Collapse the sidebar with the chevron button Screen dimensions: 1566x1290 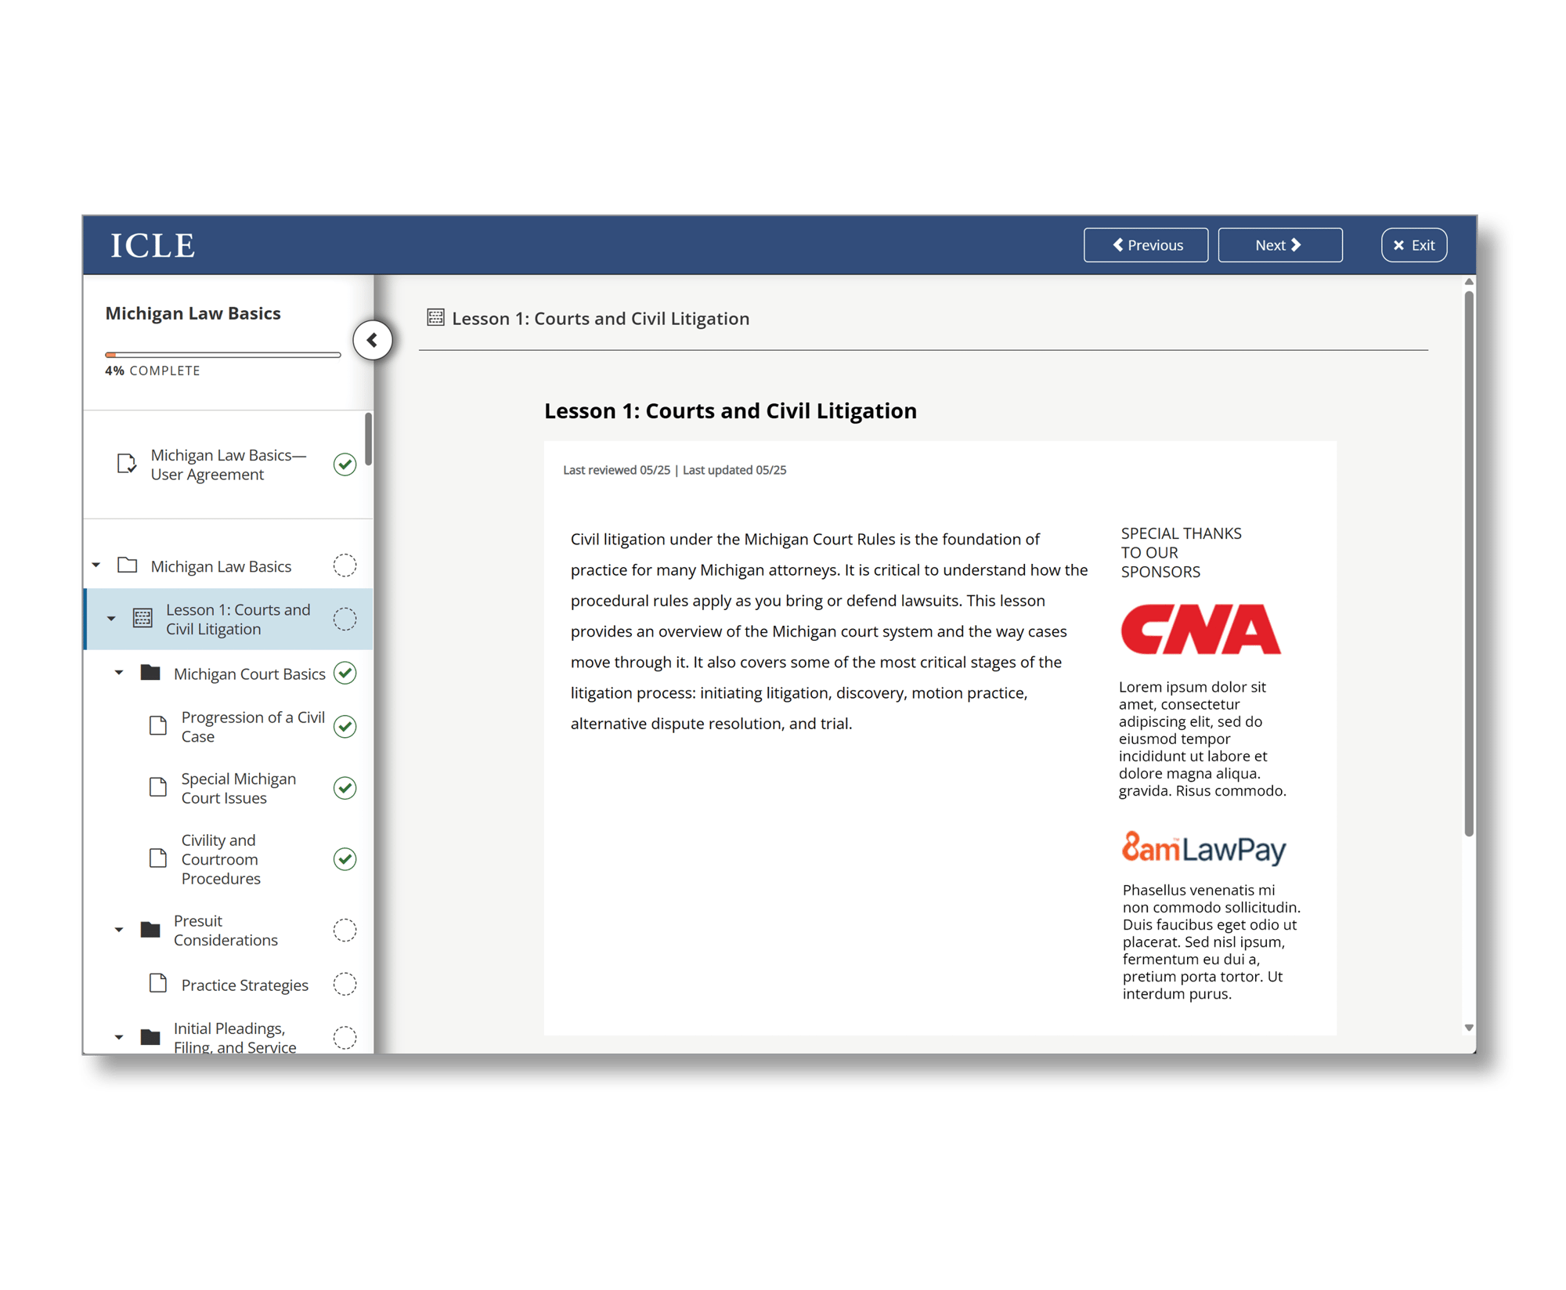coord(373,340)
